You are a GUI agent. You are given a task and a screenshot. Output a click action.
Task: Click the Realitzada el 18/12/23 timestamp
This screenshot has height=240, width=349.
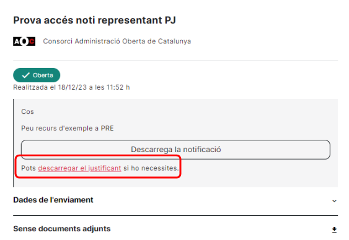point(71,87)
